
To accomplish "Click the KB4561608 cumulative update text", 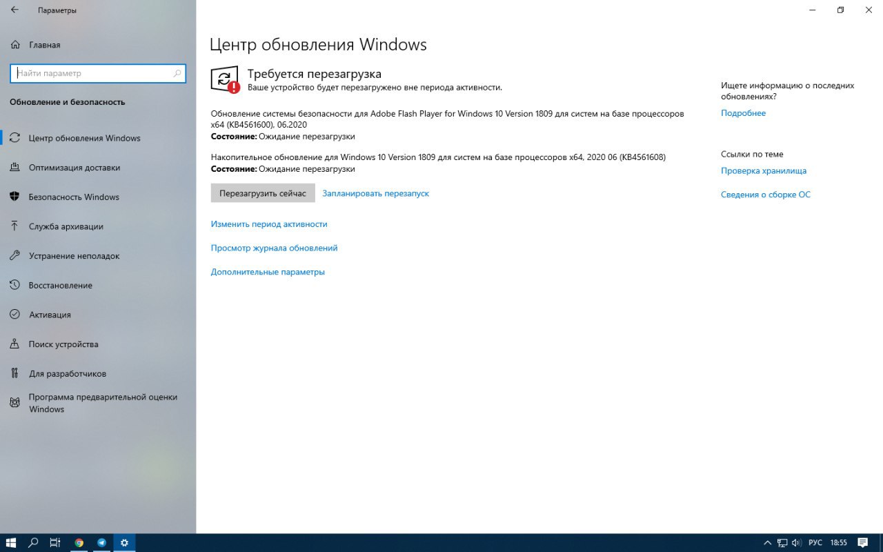I will click(438, 157).
